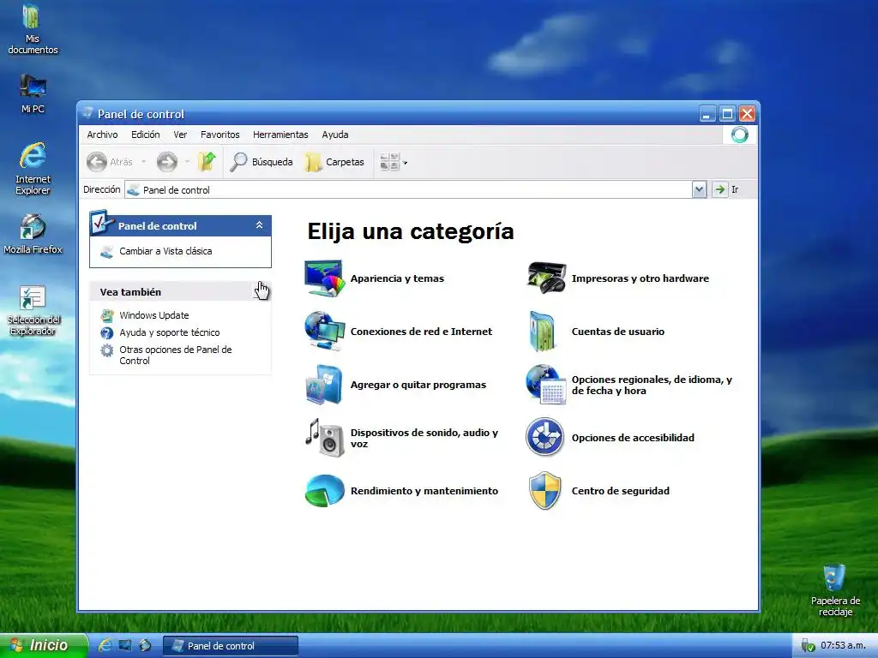Screen dimensions: 878x658
Task: Click the taskbar clock showing 07:53 a.m.
Action: [843, 646]
